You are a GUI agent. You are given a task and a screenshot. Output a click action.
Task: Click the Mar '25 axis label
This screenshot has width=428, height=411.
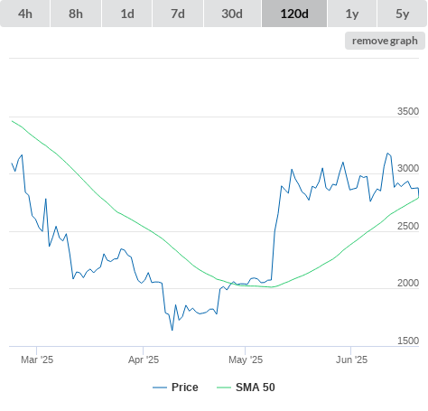click(37, 360)
